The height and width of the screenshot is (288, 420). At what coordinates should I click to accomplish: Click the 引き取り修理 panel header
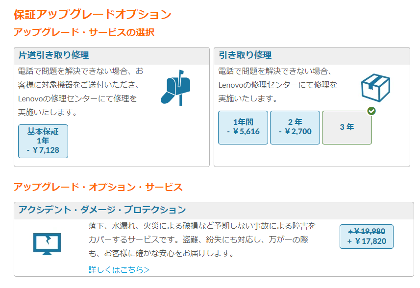click(312, 56)
